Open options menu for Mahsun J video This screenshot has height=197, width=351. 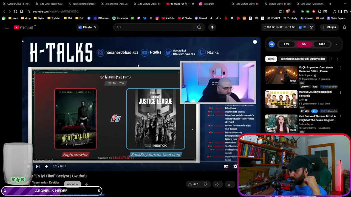point(341,92)
